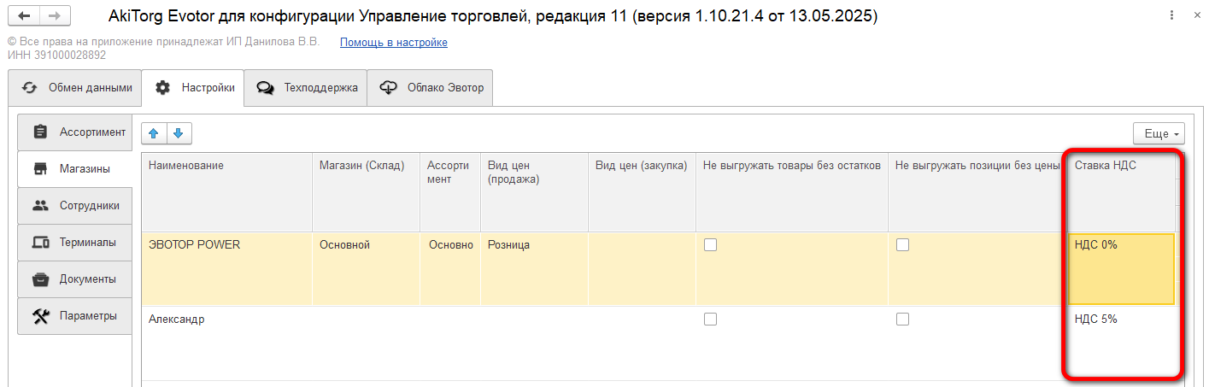The width and height of the screenshot is (1209, 387).
Task: Open the Документы sidebar section
Action: click(x=75, y=279)
